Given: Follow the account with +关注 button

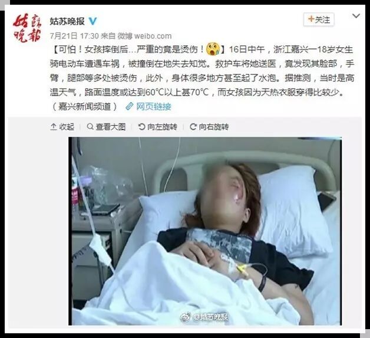Looking at the screenshot, I should 319,19.
